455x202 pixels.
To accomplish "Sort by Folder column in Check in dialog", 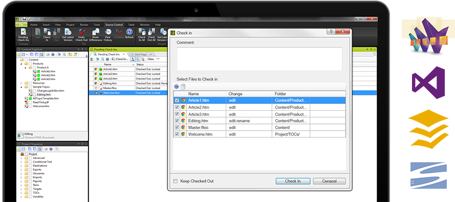I will [291, 94].
